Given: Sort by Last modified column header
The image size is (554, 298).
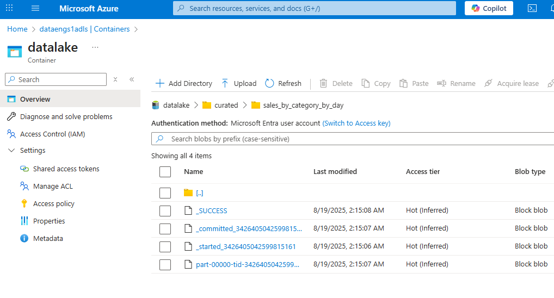Looking at the screenshot, I should pos(335,172).
